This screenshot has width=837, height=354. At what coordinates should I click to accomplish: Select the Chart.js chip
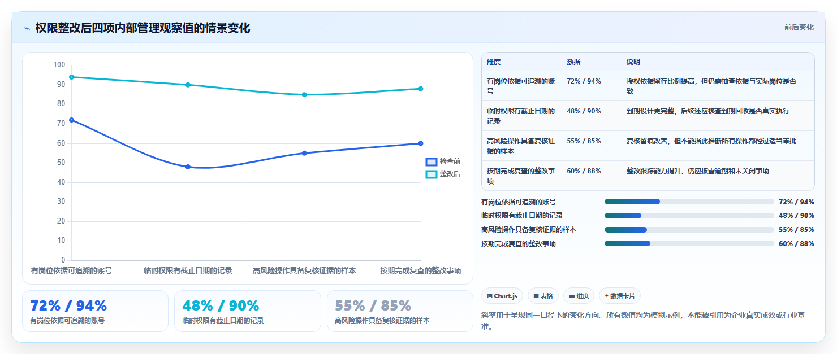coord(502,296)
